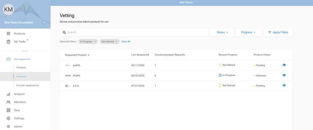Expand the Status filter dropdown
Viewport: 313px width, 130px height.
tap(222, 32)
